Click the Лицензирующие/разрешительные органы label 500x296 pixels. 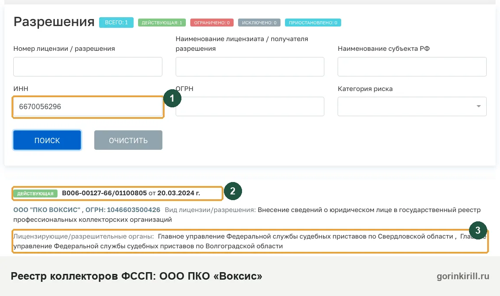click(x=84, y=236)
